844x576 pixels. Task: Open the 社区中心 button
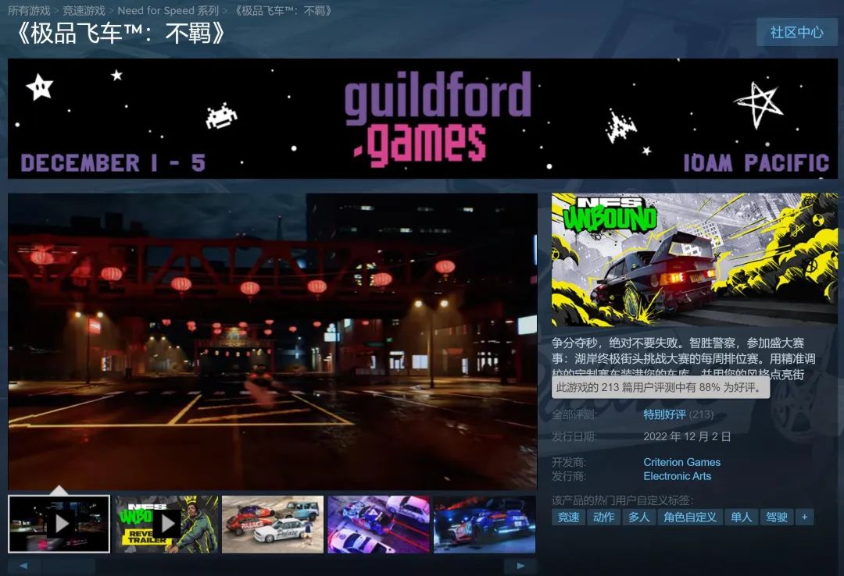797,32
